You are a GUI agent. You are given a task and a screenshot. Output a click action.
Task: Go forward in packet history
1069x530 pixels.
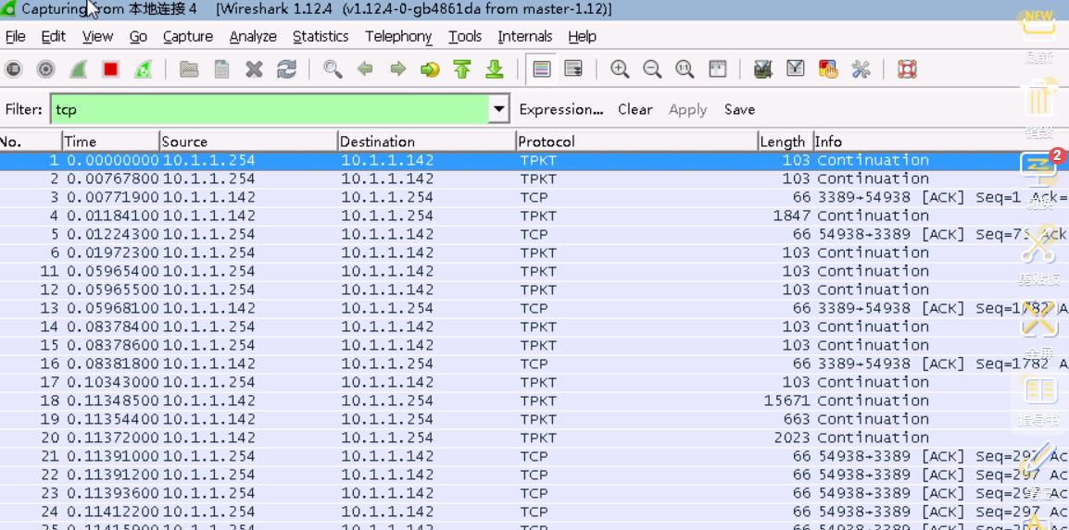coord(398,68)
